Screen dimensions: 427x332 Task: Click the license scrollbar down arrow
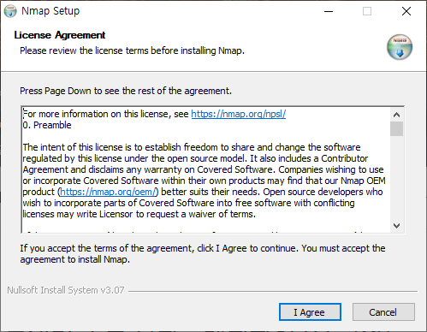[396, 226]
